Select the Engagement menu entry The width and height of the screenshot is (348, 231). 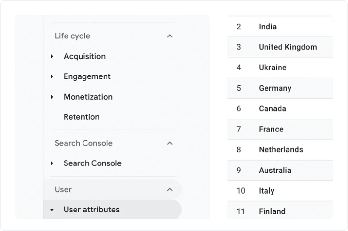click(x=87, y=76)
